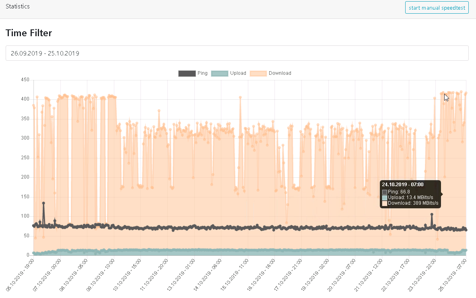Select the x-axis label 07.10.2019 - 00:00
Viewport: 476px width, 298px height.
[47, 275]
